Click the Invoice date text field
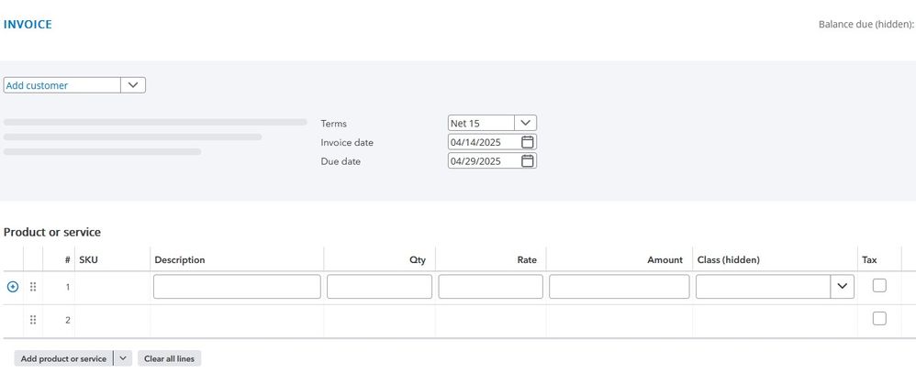 pyautogui.click(x=482, y=142)
